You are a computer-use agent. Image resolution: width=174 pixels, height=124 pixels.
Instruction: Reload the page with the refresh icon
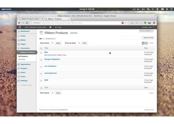(27, 23)
